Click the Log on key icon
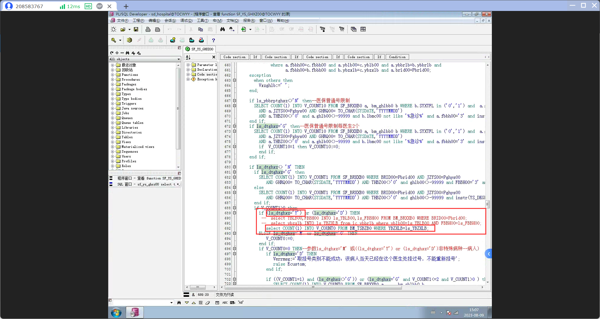Screen dimensions: 600x319 114,40
